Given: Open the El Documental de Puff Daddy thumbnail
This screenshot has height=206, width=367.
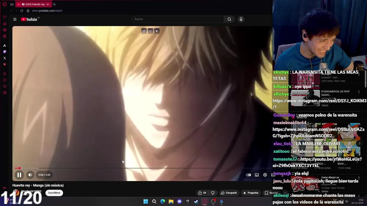Looking at the screenshot, I should 306,98.
